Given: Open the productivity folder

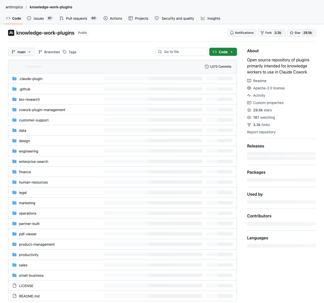Looking at the screenshot, I should coord(29,255).
